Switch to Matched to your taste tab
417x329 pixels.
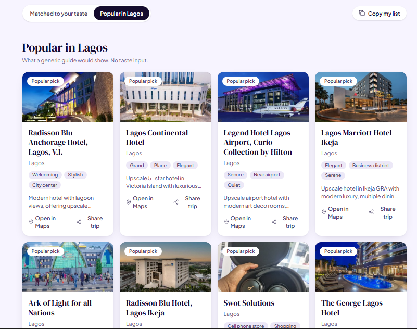click(58, 14)
